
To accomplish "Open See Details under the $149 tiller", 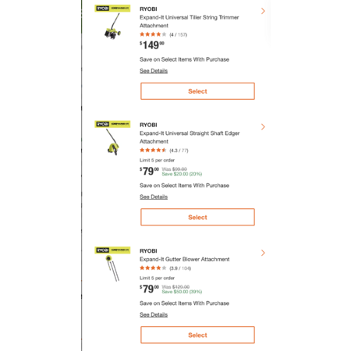I will 154,71.
